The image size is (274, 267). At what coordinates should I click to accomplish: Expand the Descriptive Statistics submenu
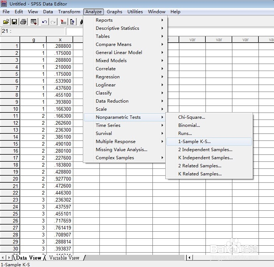pos(125,28)
